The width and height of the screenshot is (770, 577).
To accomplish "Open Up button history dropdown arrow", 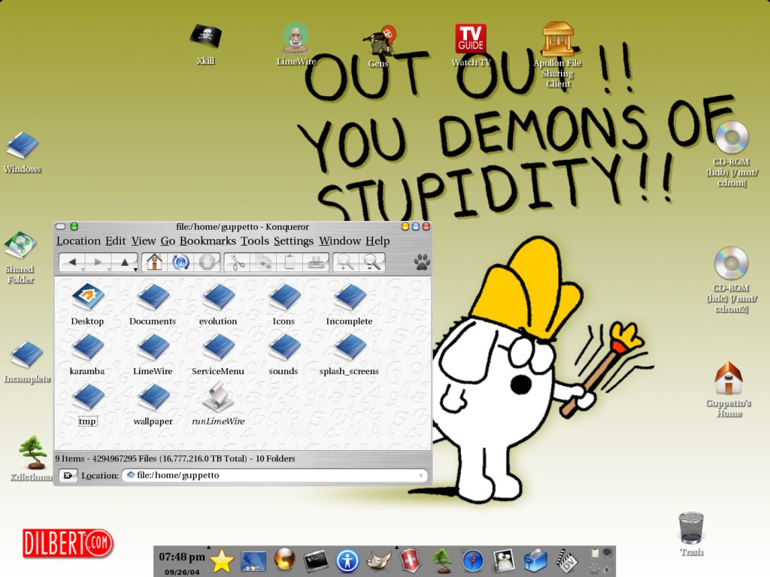I will pyautogui.click(x=135, y=270).
